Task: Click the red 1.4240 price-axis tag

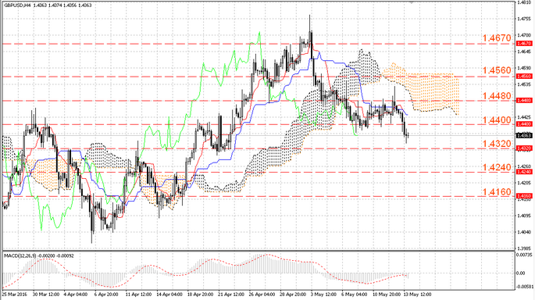Action: coord(524,172)
